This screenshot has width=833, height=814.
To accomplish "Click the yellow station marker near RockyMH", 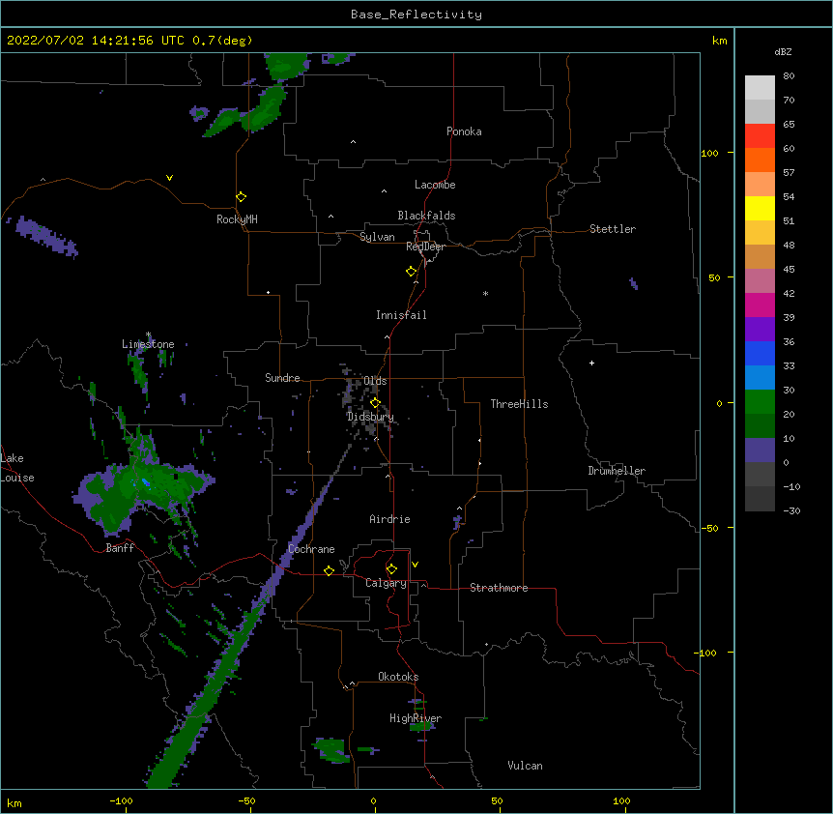I will click(242, 197).
